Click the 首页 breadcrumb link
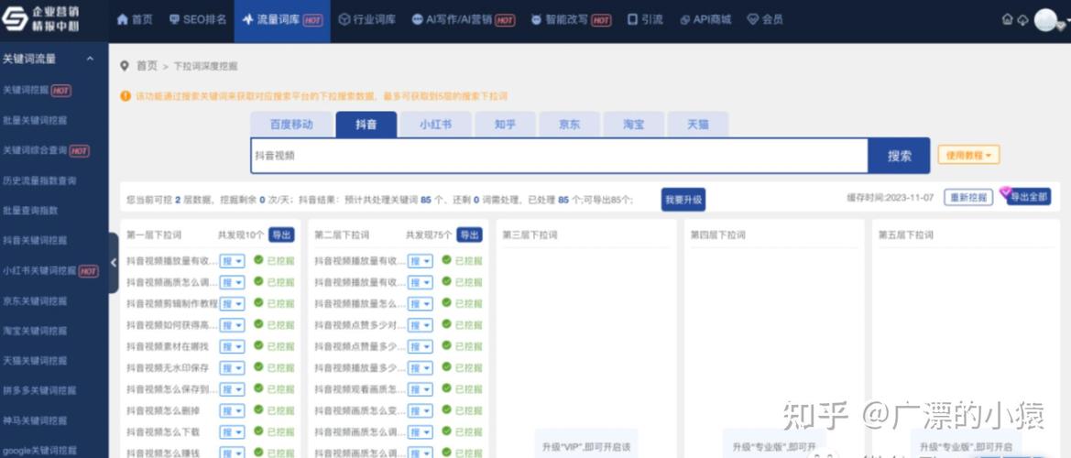The height and width of the screenshot is (458, 1071). point(147,66)
